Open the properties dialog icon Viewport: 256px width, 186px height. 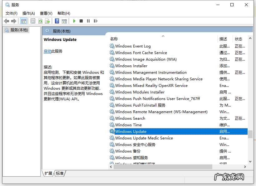33,21
